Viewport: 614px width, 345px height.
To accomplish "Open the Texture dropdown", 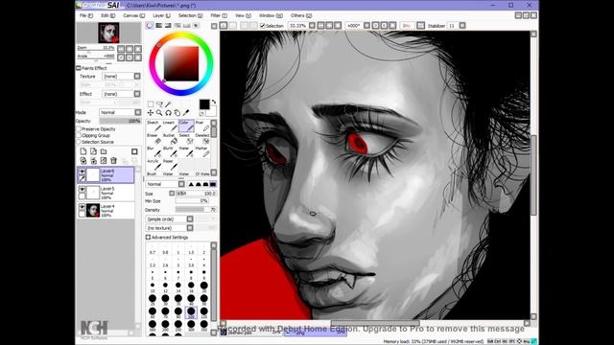I will point(122,77).
